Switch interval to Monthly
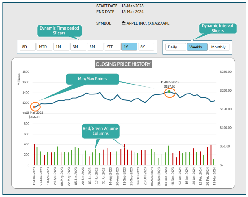The width and height of the screenshot is (248, 197). (219, 47)
